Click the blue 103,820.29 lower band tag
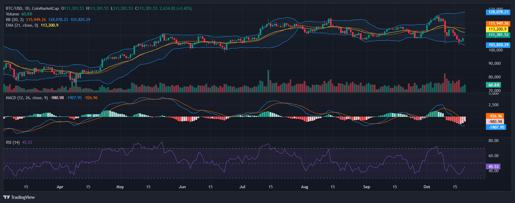 coord(498,45)
